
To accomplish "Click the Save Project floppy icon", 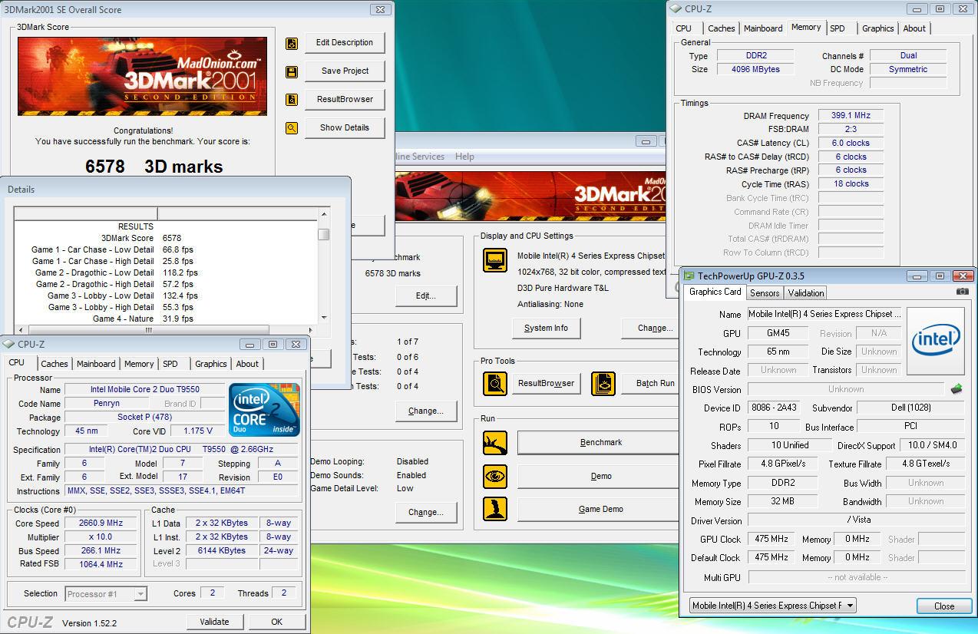I will 292,71.
